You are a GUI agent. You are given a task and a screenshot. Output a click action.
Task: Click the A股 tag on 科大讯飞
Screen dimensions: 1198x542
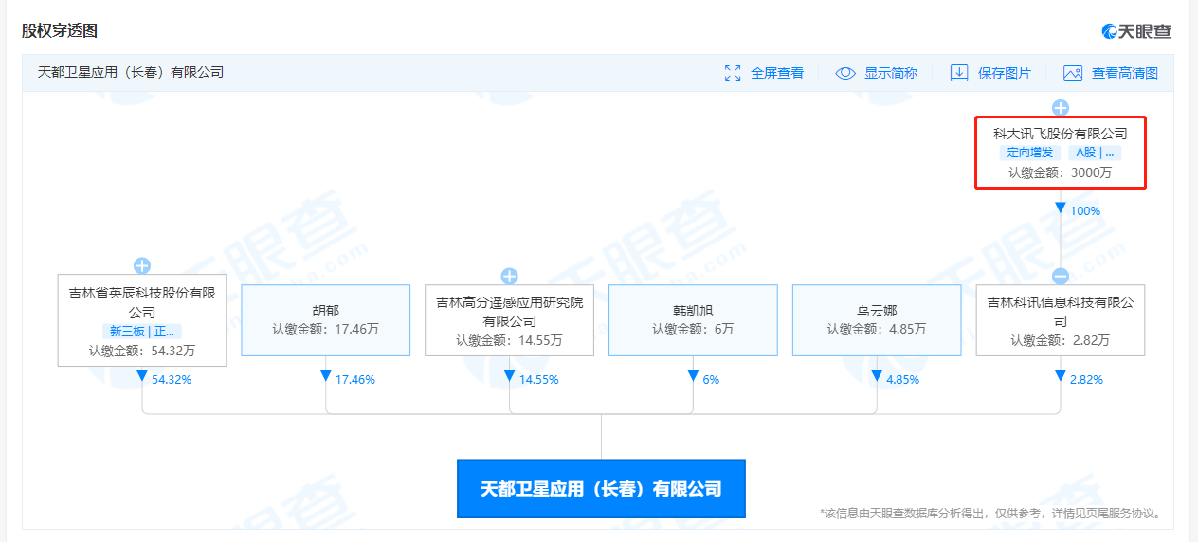(1095, 153)
